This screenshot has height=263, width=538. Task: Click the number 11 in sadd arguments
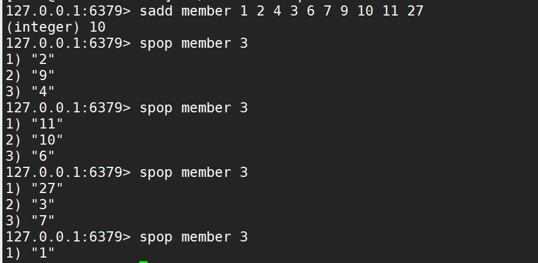(390, 11)
